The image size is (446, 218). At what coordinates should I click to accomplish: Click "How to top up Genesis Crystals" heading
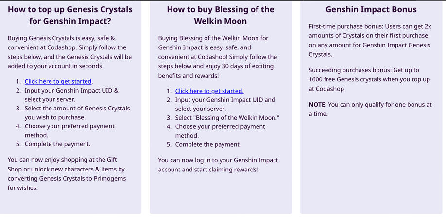click(x=70, y=15)
